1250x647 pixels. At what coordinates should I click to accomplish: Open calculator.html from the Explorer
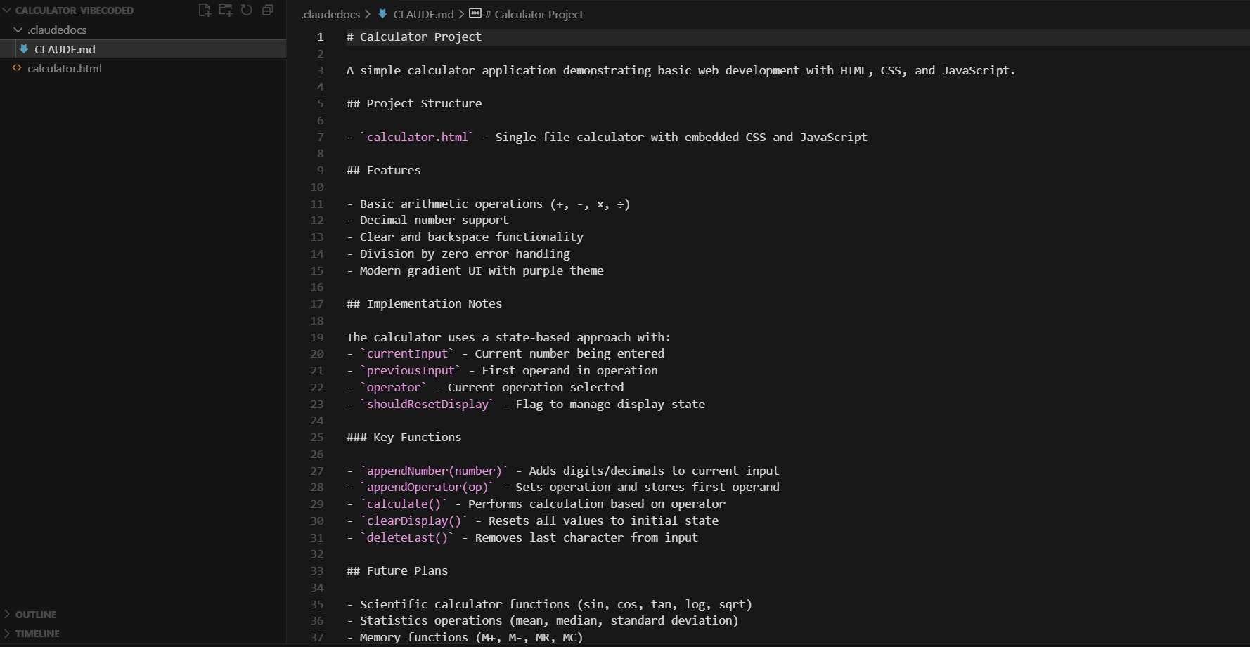(x=63, y=68)
